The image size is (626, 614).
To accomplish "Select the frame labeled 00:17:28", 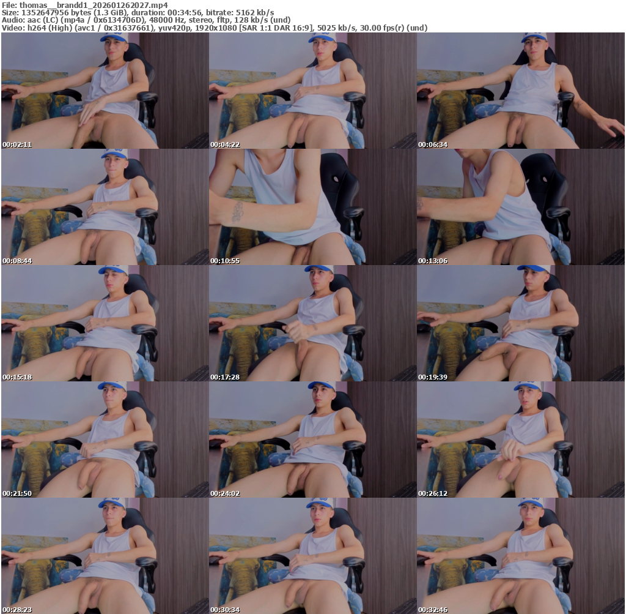I will point(312,323).
